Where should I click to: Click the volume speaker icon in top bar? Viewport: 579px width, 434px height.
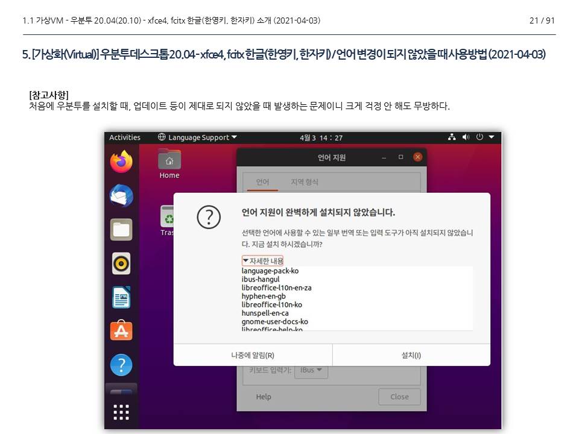click(466, 137)
